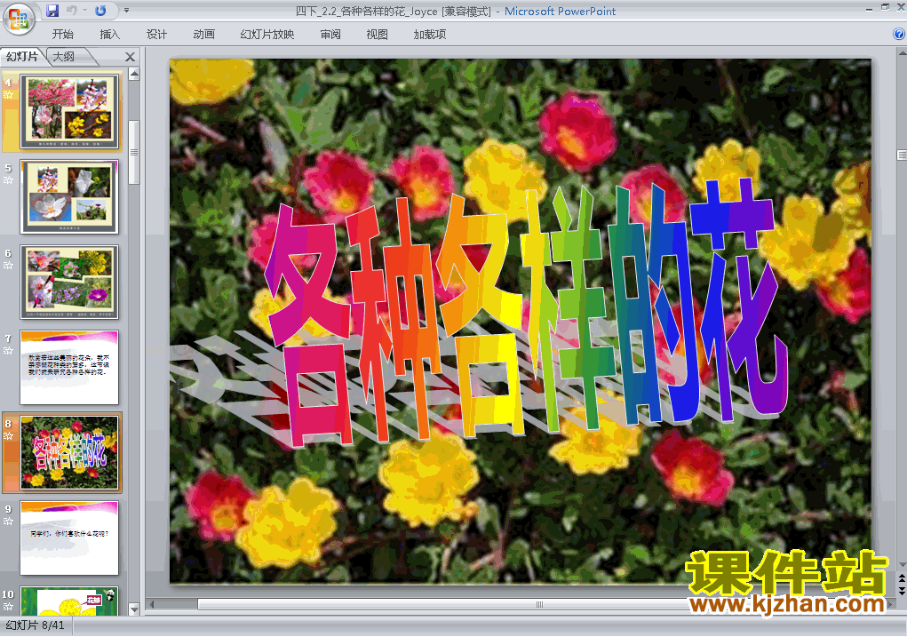Click the Redo/Repeat icon
Viewport: 907px width, 637px height.
coord(100,11)
